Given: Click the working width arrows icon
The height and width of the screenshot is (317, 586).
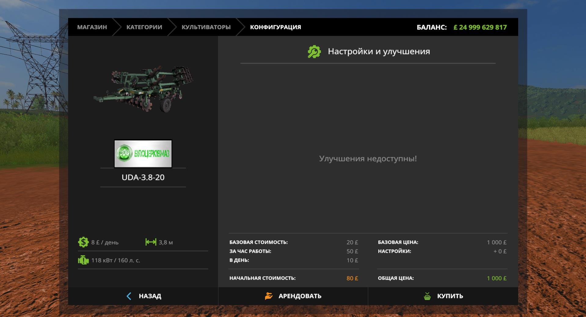Looking at the screenshot, I should tap(151, 242).
